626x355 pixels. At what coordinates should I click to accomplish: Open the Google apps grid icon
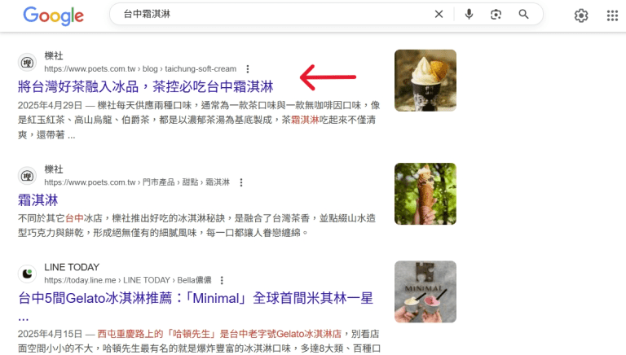(x=612, y=15)
